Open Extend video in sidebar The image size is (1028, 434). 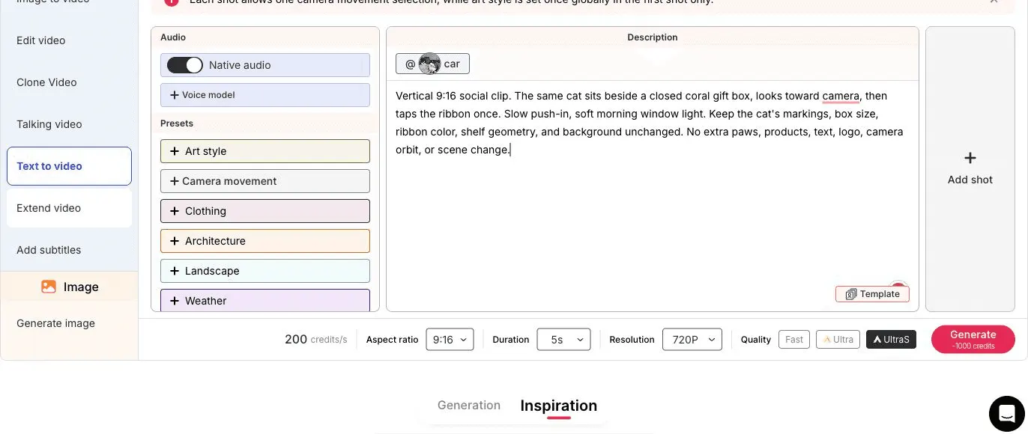tap(69, 208)
